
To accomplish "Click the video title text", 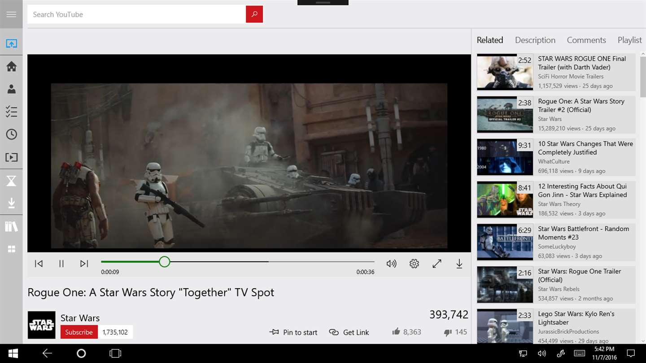I will point(151,292).
